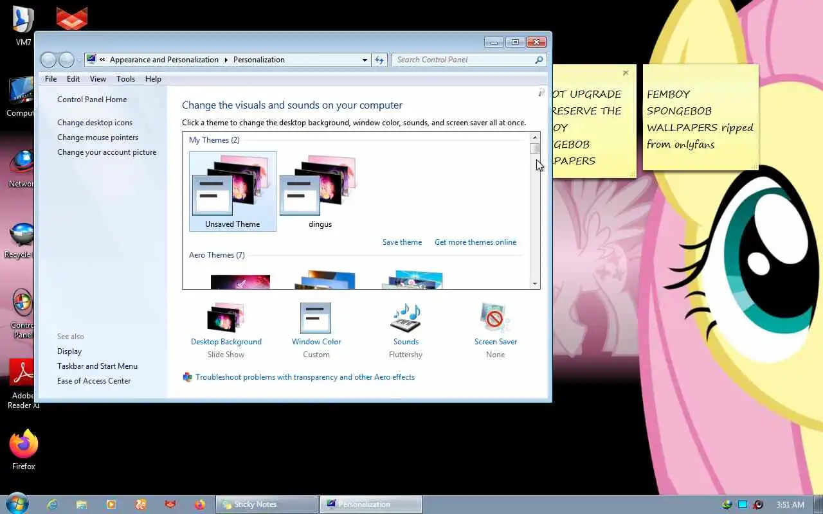
Task: Close the partly hidden sticky note
Action: pyautogui.click(x=626, y=73)
